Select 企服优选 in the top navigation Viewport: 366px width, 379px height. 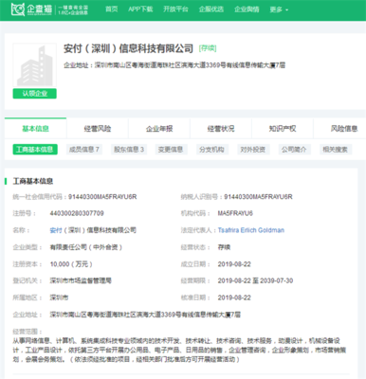tap(211, 9)
